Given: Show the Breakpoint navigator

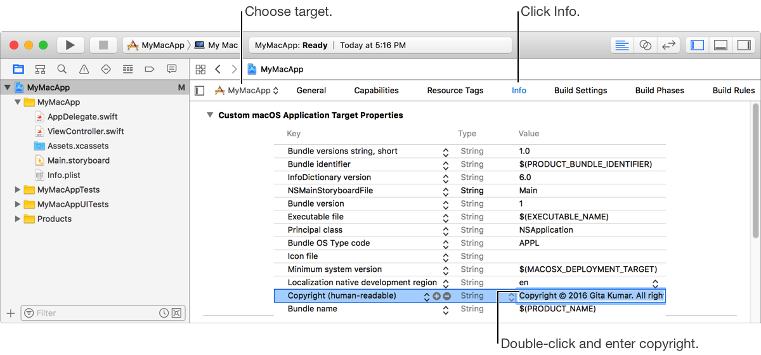Looking at the screenshot, I should pos(150,69).
